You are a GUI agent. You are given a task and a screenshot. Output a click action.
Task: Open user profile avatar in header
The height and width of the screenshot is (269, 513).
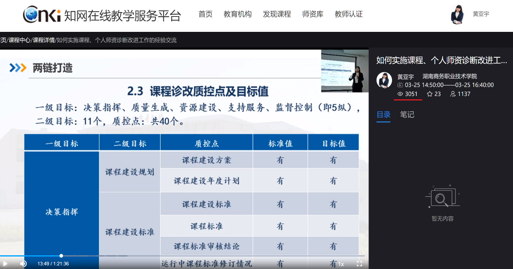click(457, 15)
